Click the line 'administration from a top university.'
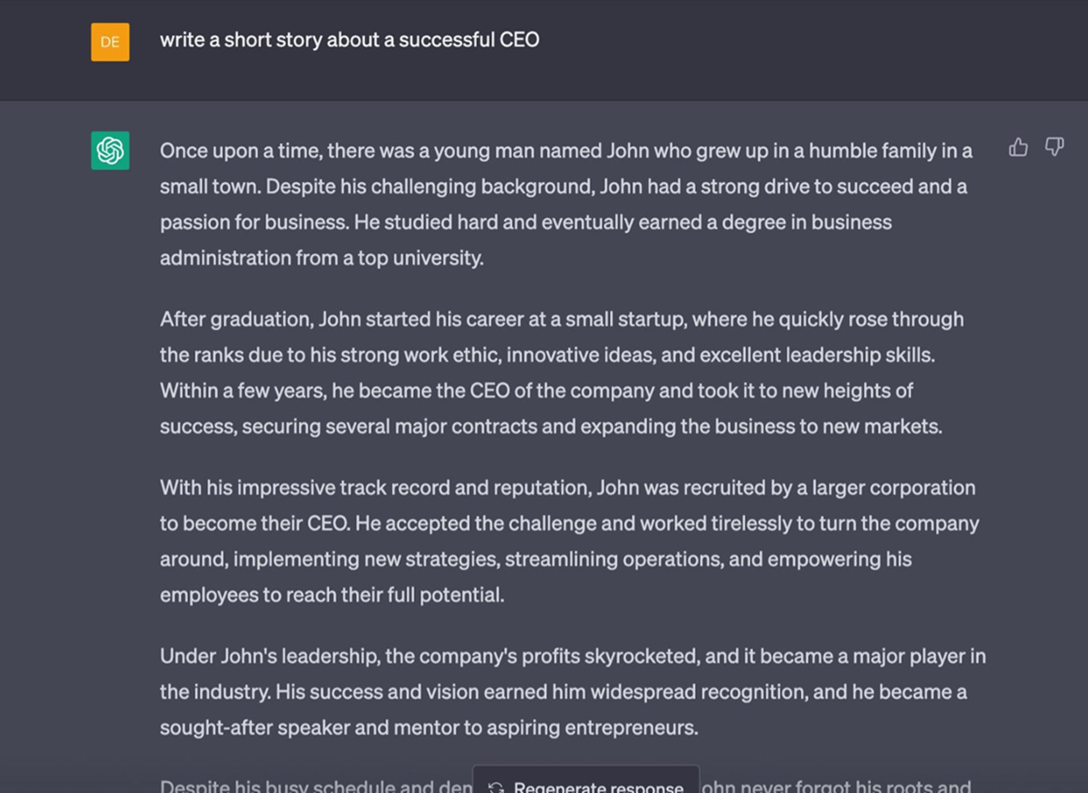This screenshot has width=1088, height=793. coord(322,258)
